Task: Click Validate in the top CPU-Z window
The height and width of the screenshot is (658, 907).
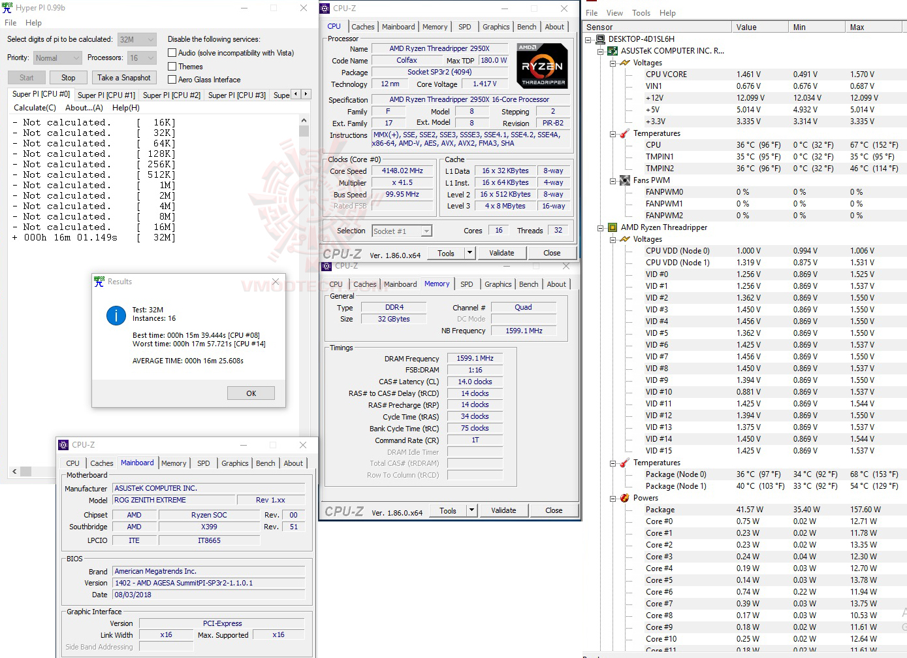Action: click(501, 253)
